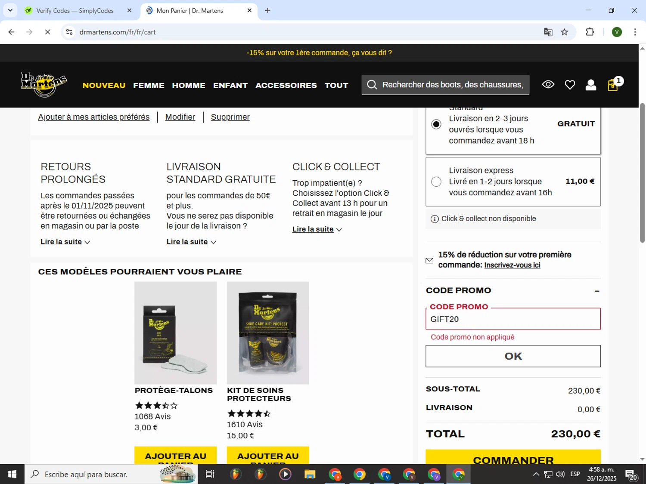646x484 pixels.
Task: Click the volume speaker tray icon
Action: tap(560, 474)
